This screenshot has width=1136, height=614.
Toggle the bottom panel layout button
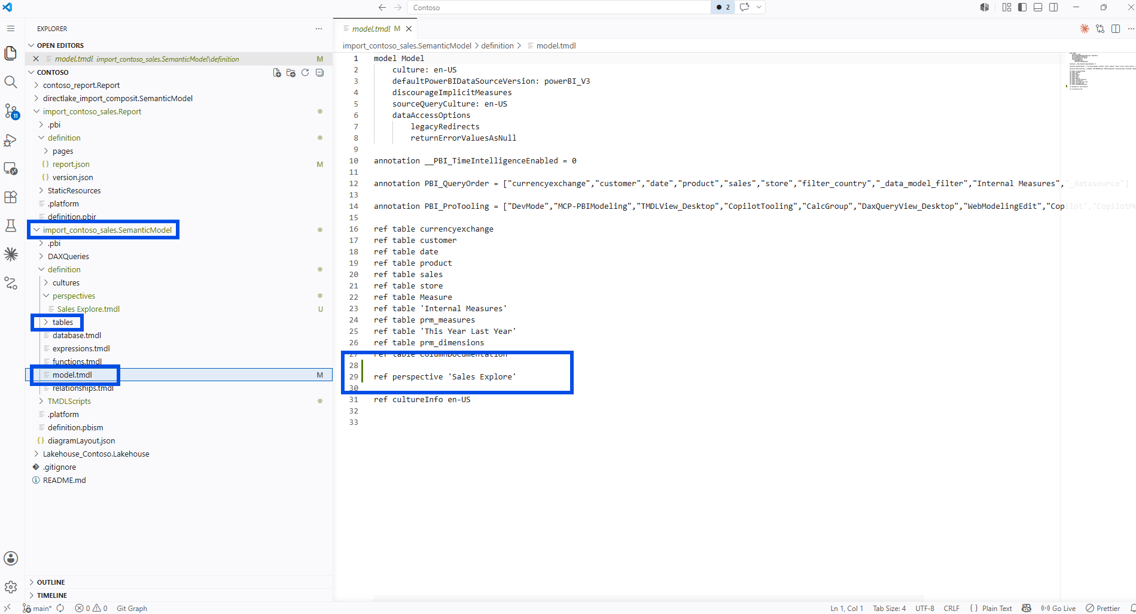1038,7
